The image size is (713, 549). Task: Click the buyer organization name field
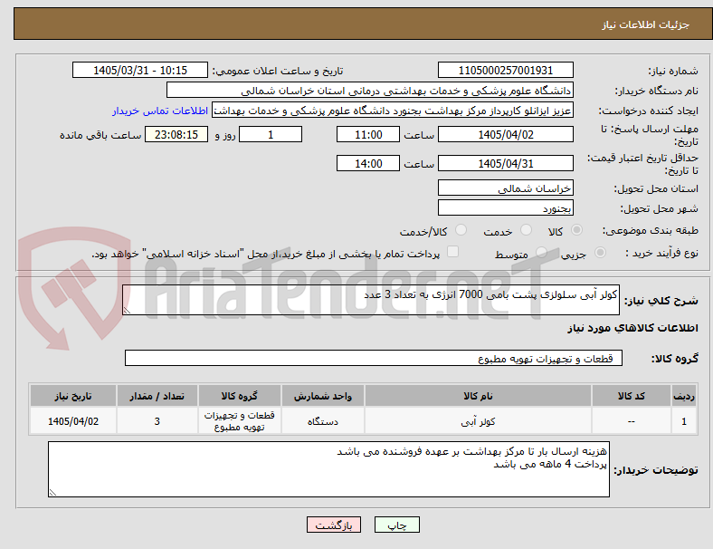click(370, 90)
